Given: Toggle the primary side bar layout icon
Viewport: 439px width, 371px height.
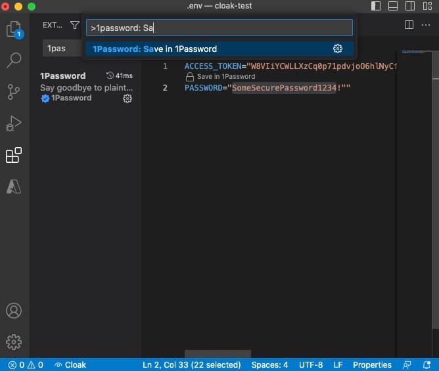Looking at the screenshot, I should (376, 6).
